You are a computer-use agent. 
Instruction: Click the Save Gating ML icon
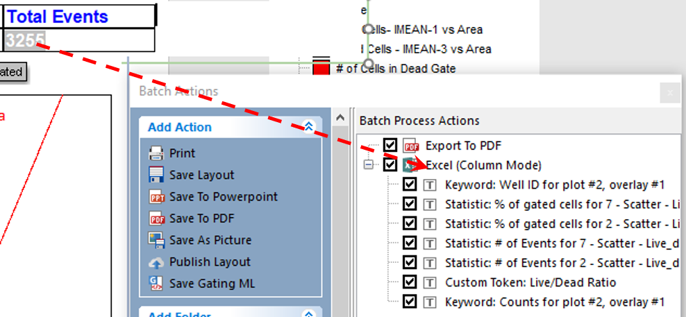(156, 283)
